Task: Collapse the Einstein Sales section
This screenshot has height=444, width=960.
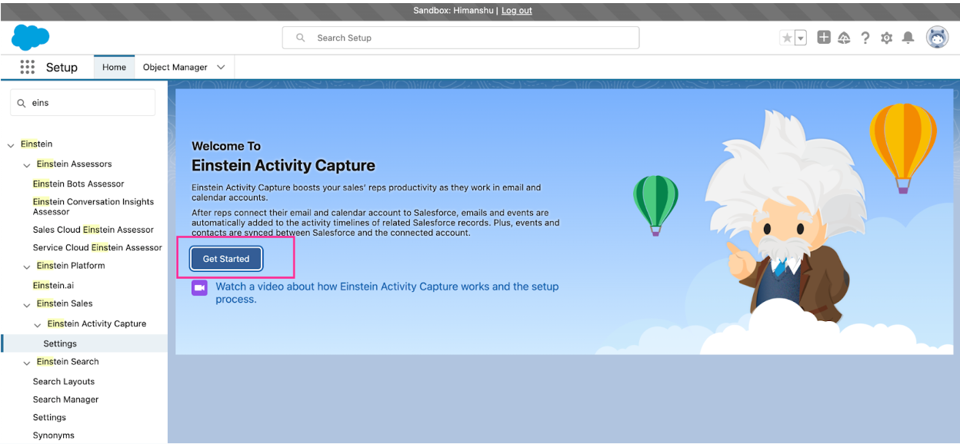Action: pos(27,304)
